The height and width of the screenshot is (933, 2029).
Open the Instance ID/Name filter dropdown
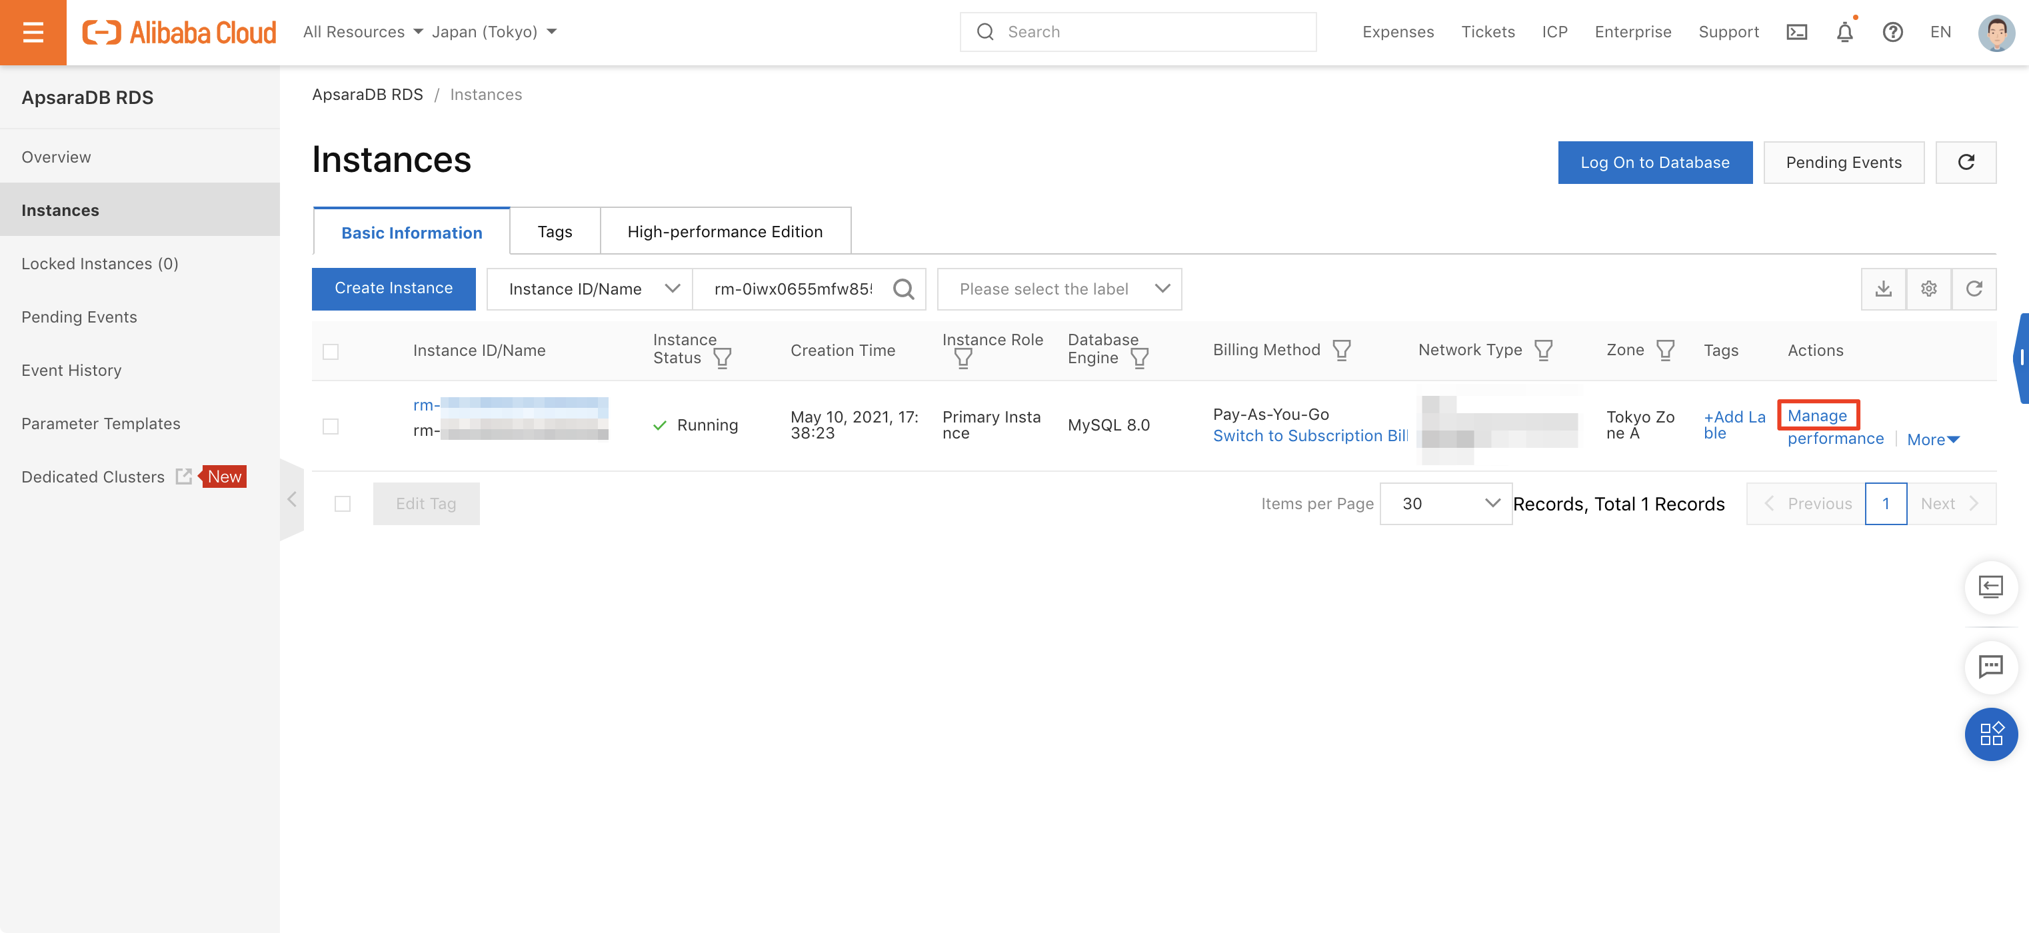[x=589, y=289]
